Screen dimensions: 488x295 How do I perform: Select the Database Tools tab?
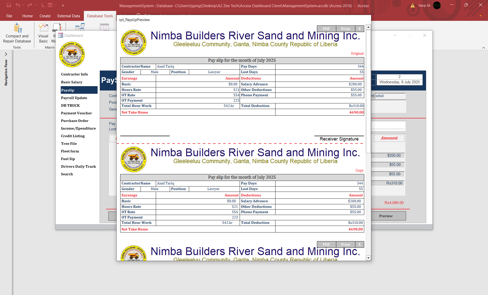(100, 16)
